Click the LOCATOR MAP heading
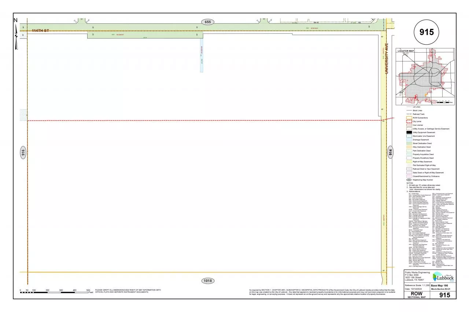The width and height of the screenshot is (469, 312). click(406, 51)
